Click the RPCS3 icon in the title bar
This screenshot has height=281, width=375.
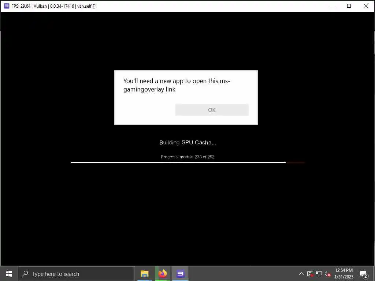coord(7,6)
